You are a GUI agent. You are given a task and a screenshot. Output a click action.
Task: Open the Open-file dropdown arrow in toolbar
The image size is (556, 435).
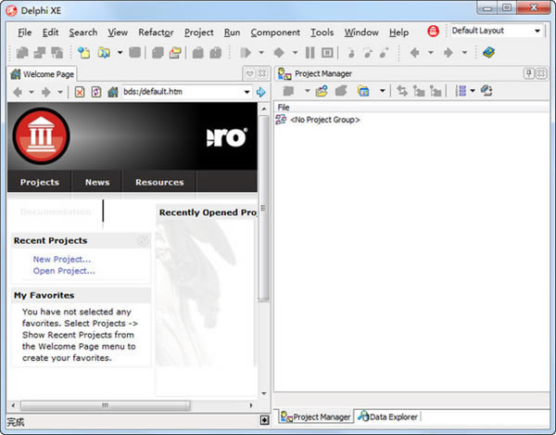[120, 53]
